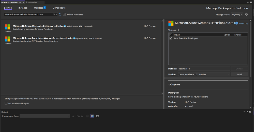Sort by Installed column header

click(x=238, y=35)
